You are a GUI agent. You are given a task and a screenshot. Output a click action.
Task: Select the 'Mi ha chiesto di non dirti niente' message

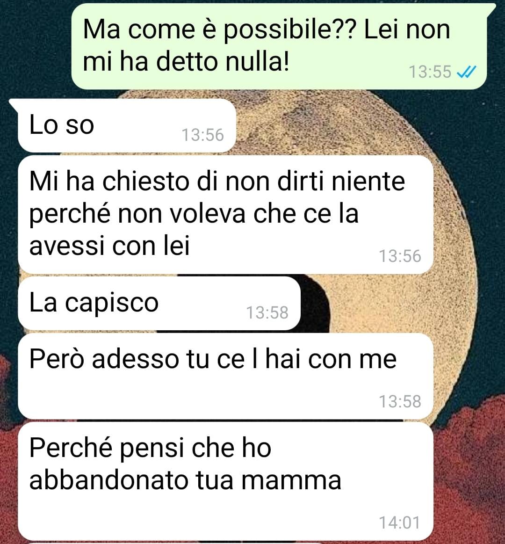[226, 214]
